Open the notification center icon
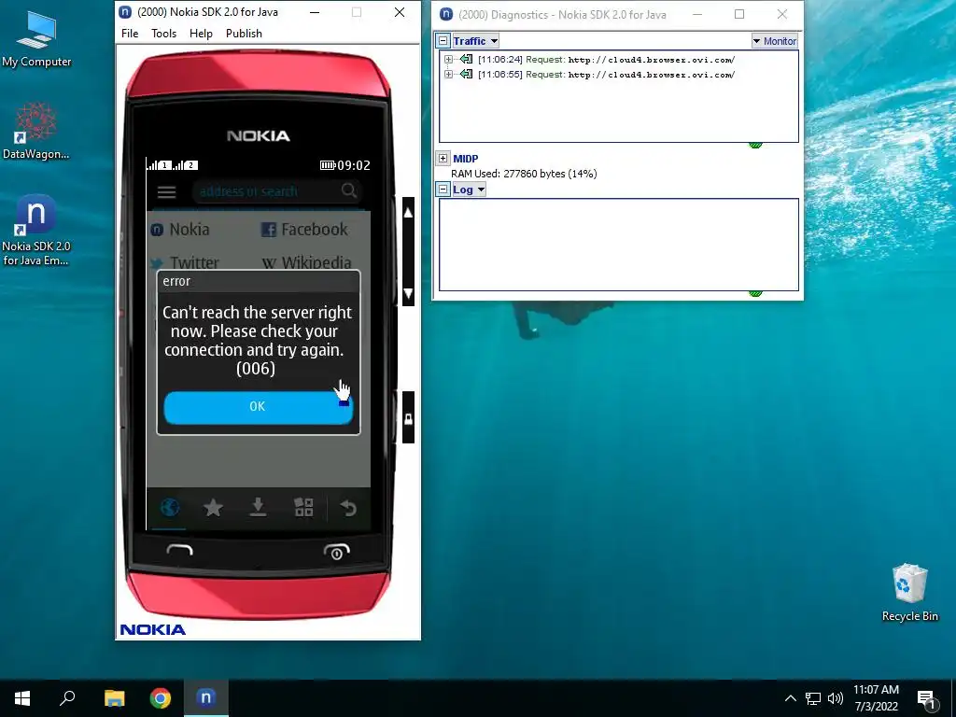Image resolution: width=956 pixels, height=717 pixels. click(927, 699)
